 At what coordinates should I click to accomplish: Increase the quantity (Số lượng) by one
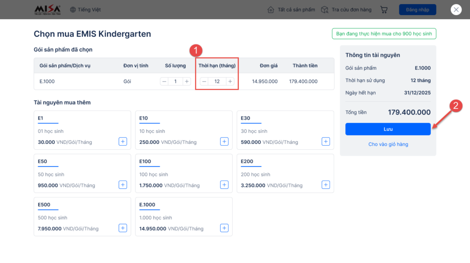click(186, 82)
